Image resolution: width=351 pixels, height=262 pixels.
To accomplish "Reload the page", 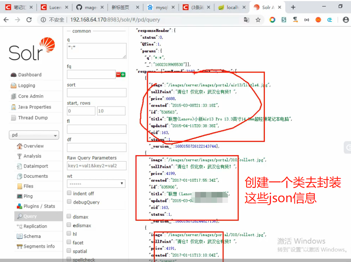I will [29, 20].
